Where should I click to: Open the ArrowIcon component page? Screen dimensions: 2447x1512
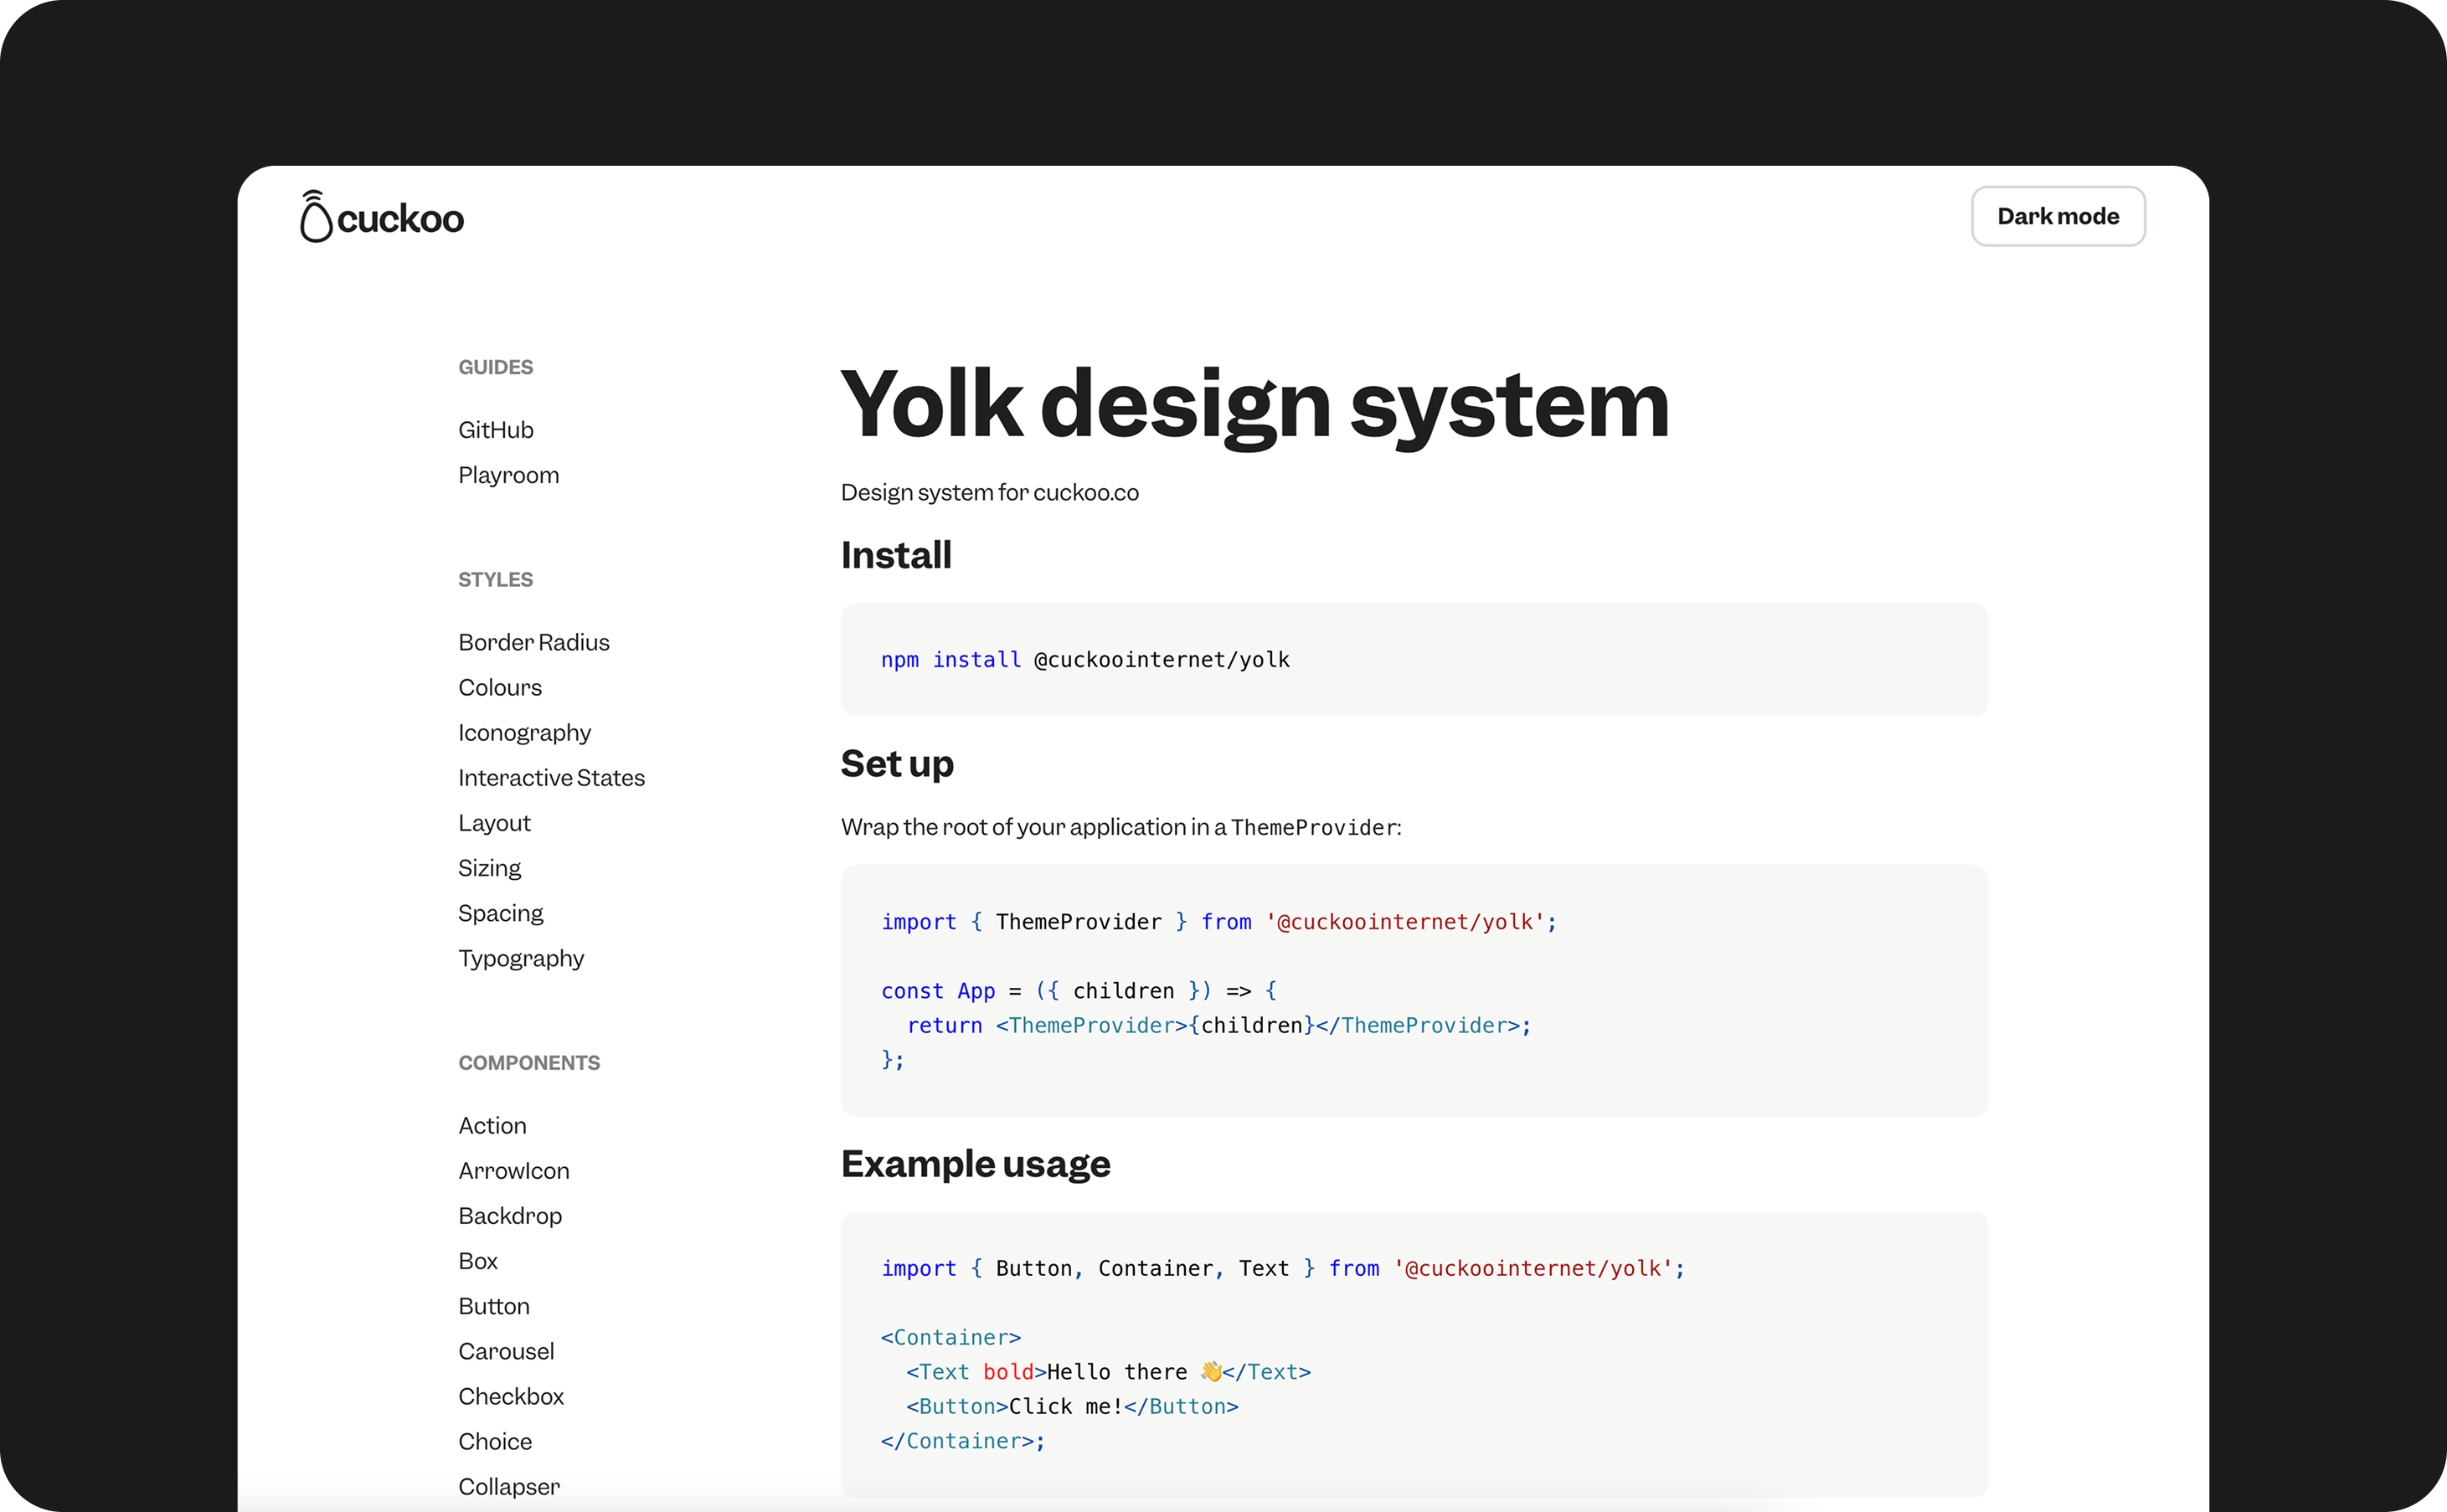coord(513,1170)
